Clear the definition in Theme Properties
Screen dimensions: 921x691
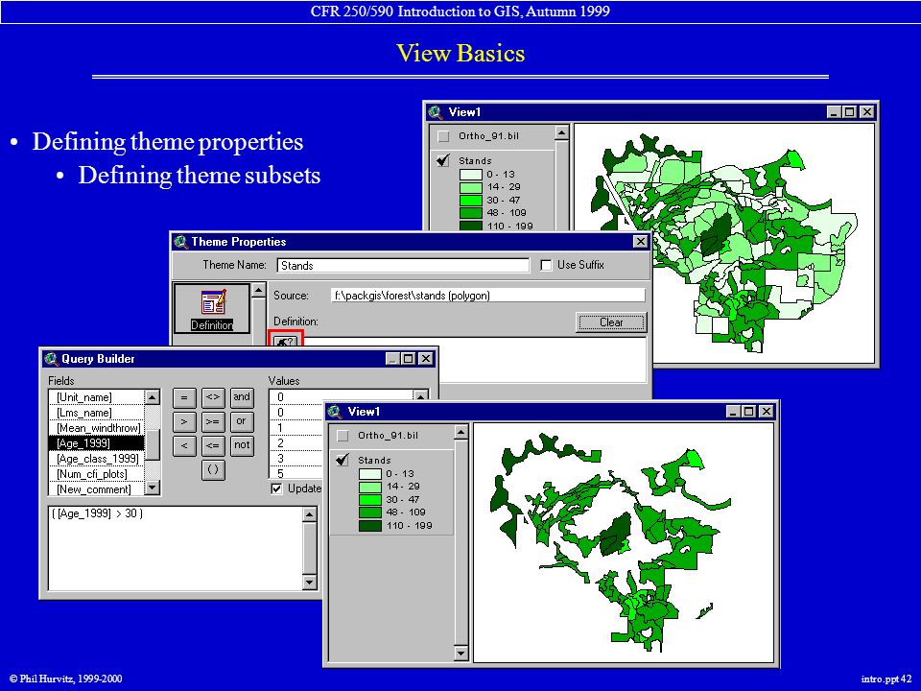coord(611,322)
